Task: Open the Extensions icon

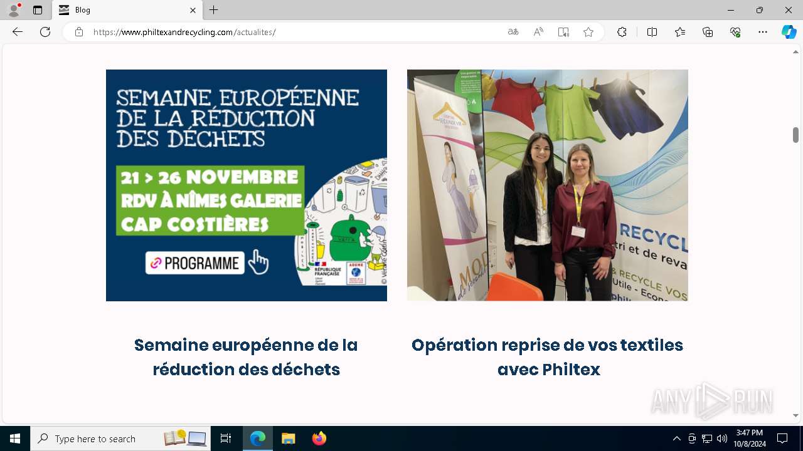Action: 622,32
